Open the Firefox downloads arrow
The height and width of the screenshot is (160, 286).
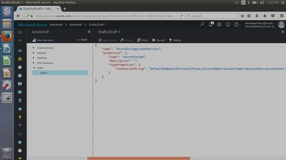(257, 16)
